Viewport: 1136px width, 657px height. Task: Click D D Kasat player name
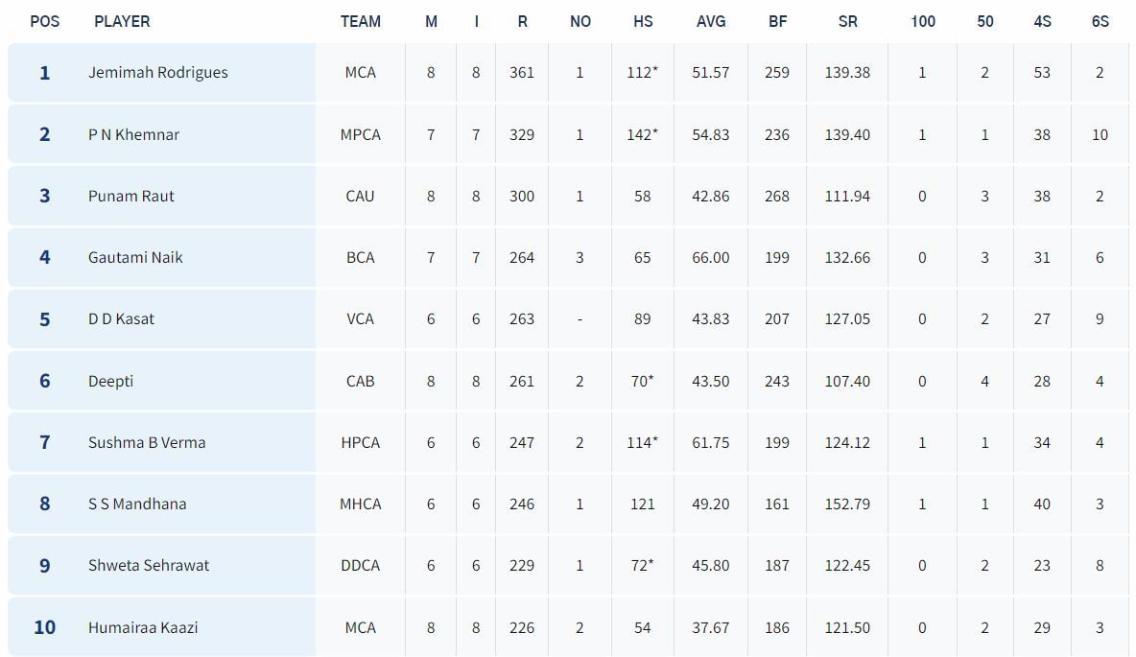point(121,318)
